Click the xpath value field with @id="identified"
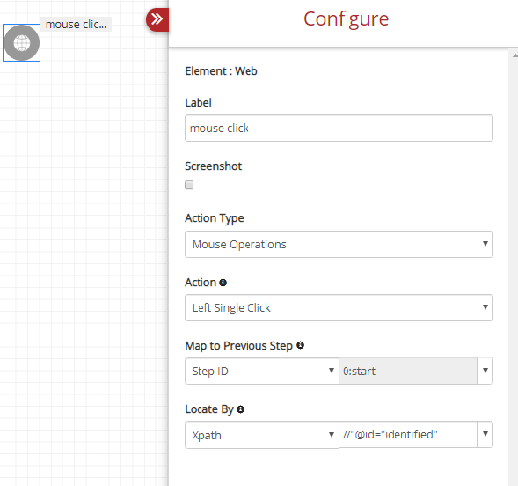518x486 pixels. tap(408, 434)
